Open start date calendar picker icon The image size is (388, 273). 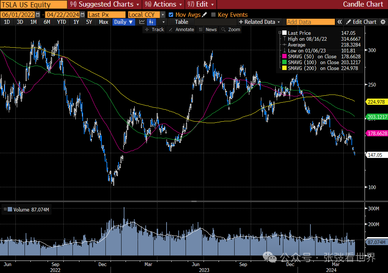click(38, 15)
